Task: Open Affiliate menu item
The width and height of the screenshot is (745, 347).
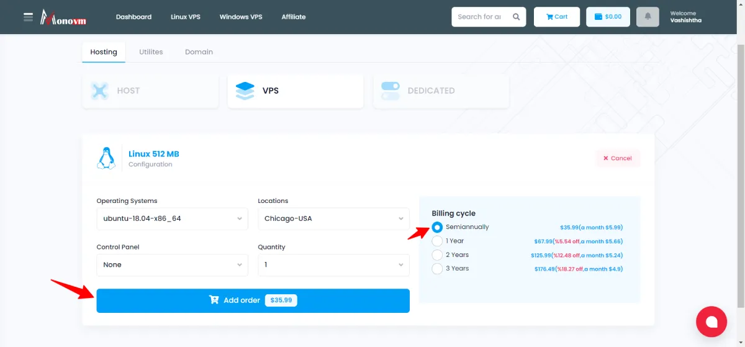Action: [294, 17]
